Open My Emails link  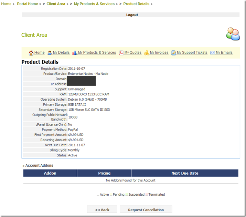[x=224, y=52]
